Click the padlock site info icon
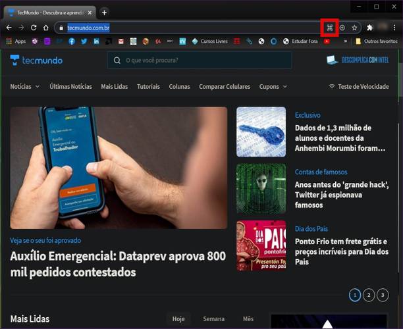 point(61,28)
